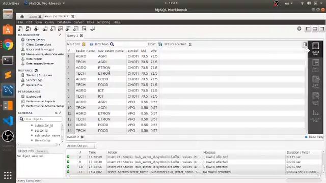Open the table inspector toolbar icon
This screenshot has width=326, height=183.
pos(36,29)
